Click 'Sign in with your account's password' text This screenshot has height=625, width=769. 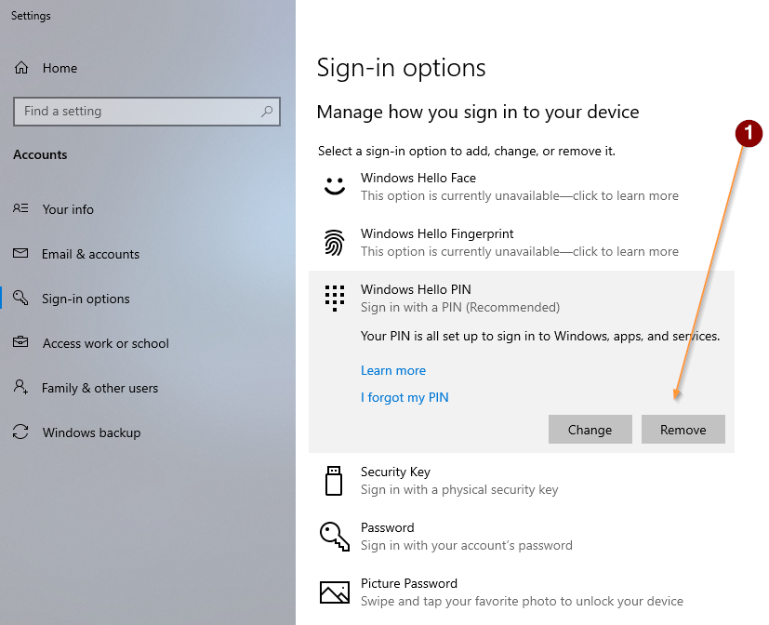tap(467, 546)
